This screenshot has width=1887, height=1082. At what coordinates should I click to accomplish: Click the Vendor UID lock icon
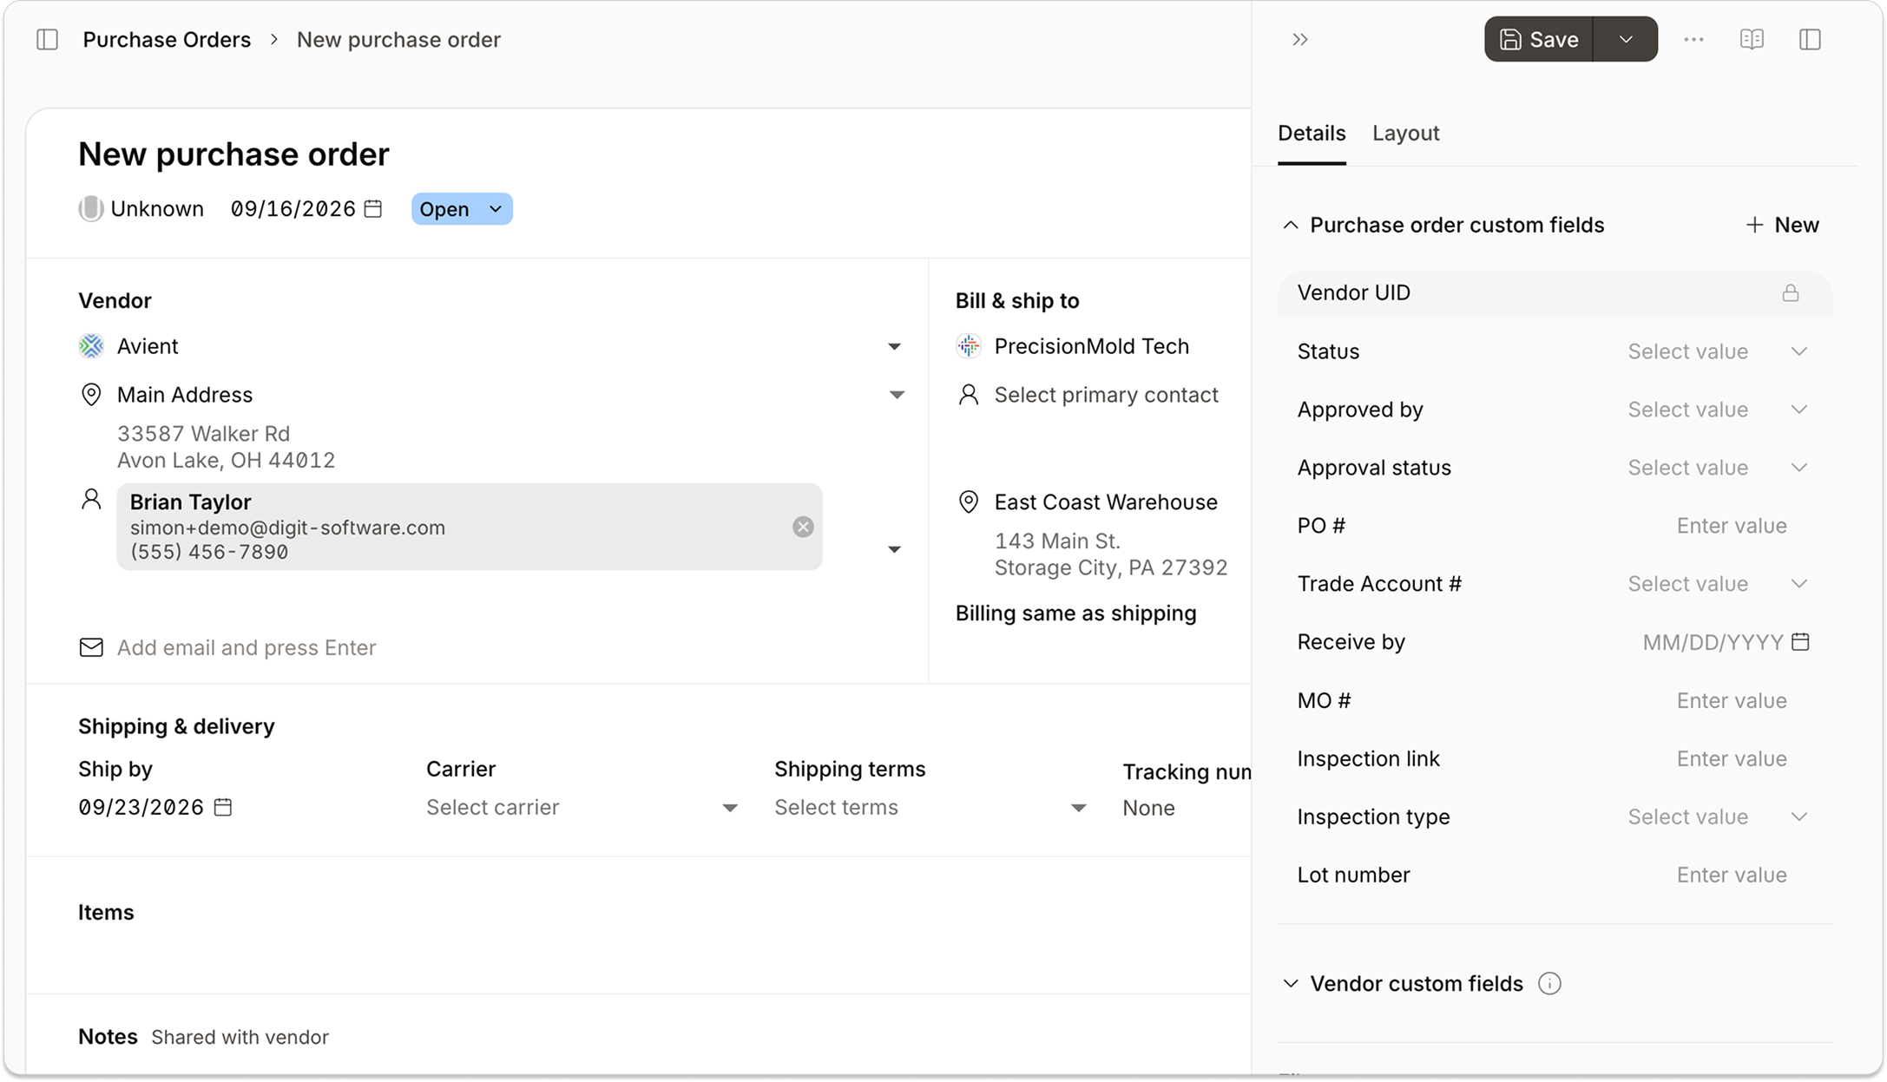coord(1791,293)
